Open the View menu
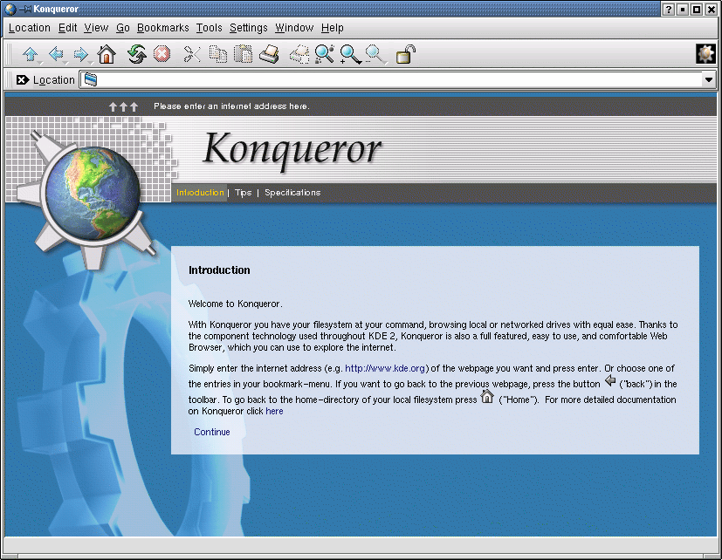Viewport: 722px width, 560px height. pos(96,28)
